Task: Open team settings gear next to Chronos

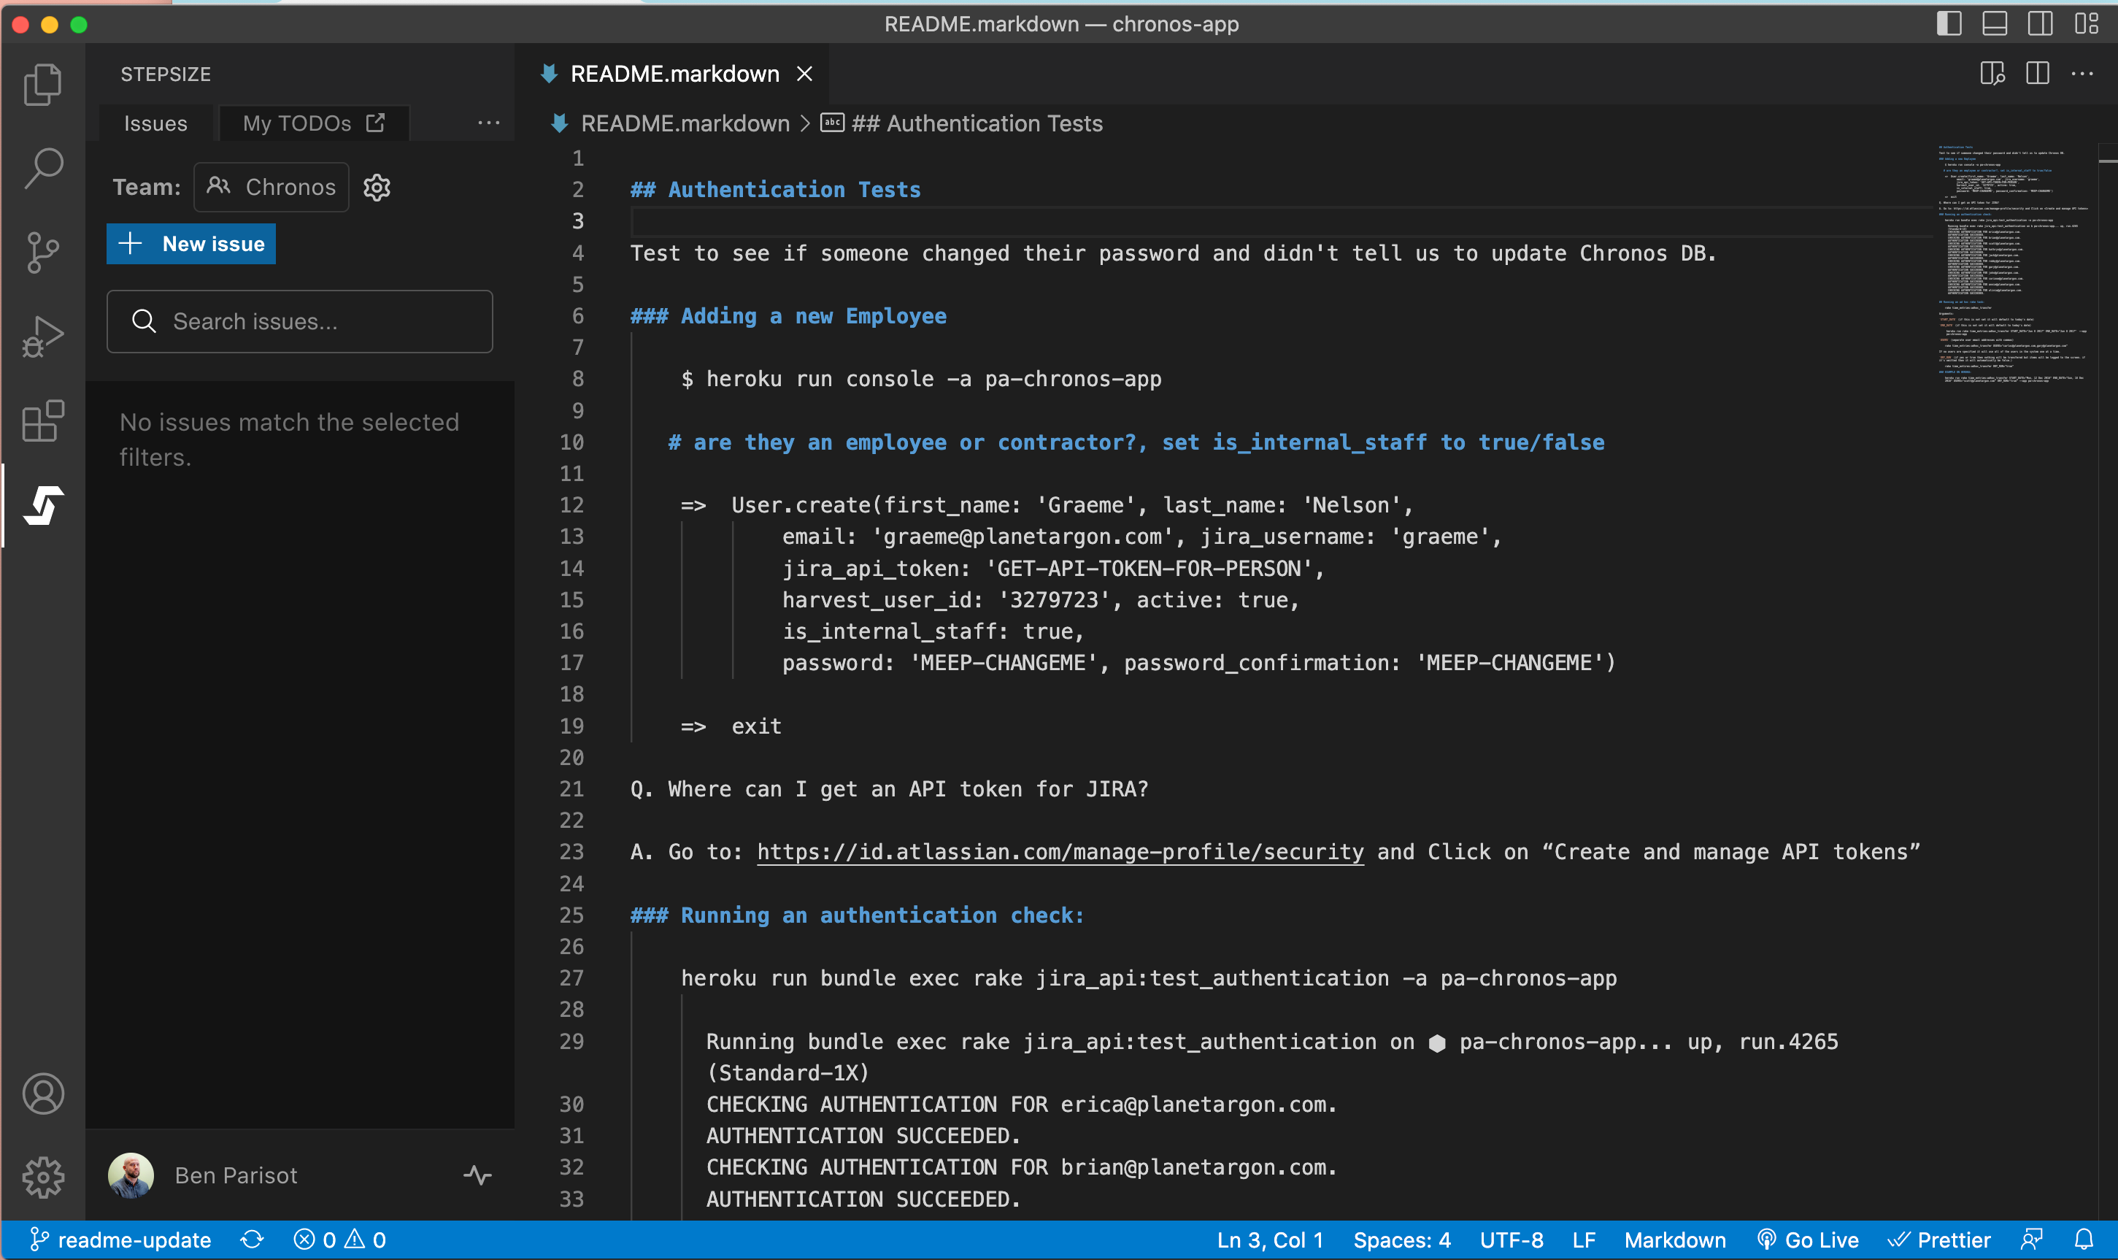Action: point(377,187)
